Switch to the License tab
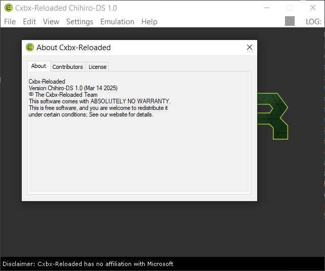This screenshot has width=325, height=271. pos(97,67)
